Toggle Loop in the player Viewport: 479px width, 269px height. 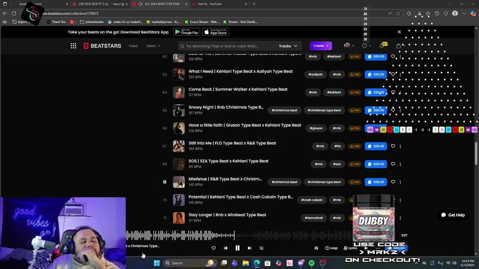(332, 248)
